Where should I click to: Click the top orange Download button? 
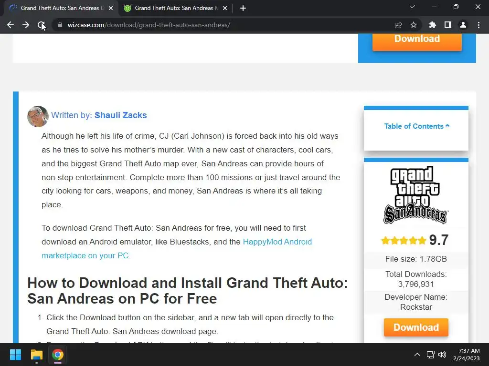coord(417,42)
